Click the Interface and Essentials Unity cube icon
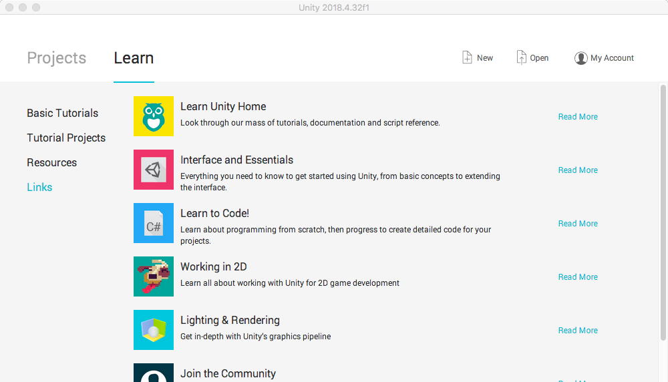This screenshot has width=668, height=382. [x=154, y=170]
